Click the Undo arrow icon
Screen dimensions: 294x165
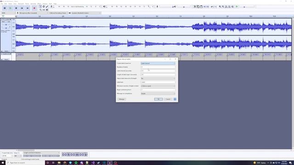click(212, 6)
